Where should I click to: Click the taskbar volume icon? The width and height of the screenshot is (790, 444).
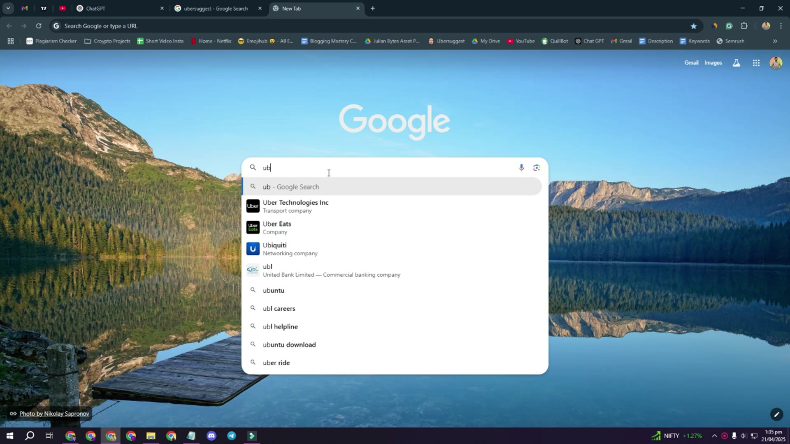744,436
